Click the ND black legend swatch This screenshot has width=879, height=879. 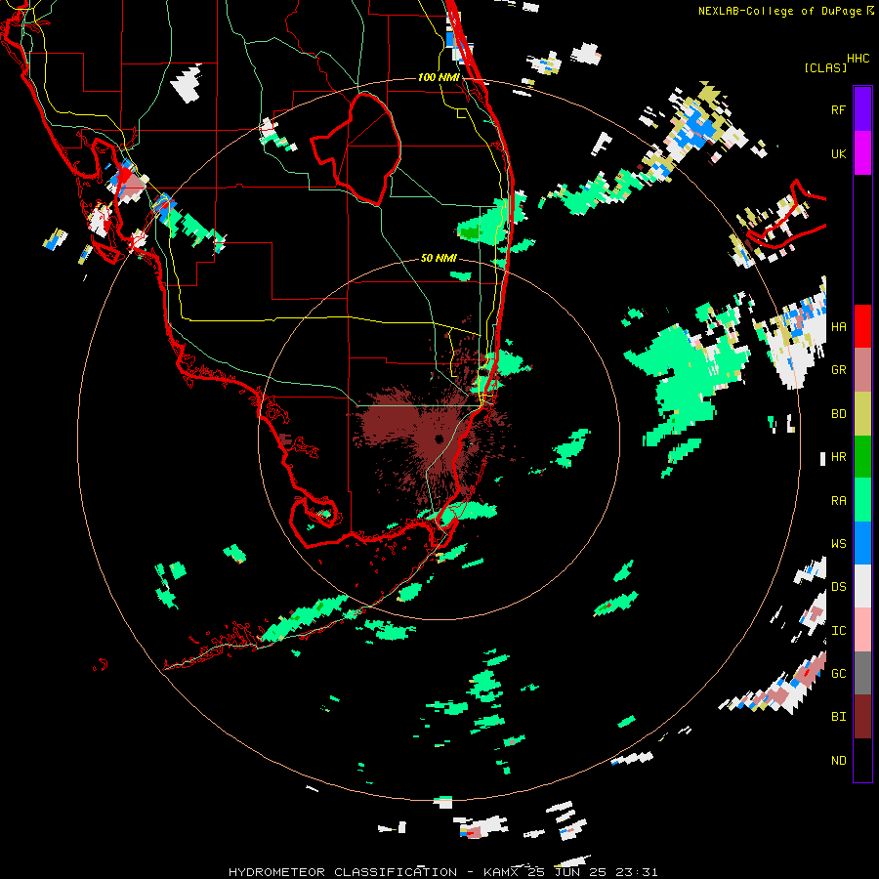click(x=862, y=760)
